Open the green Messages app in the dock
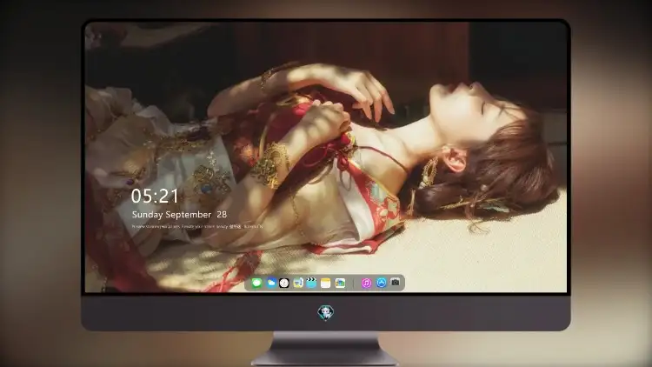The image size is (652, 367). point(256,283)
